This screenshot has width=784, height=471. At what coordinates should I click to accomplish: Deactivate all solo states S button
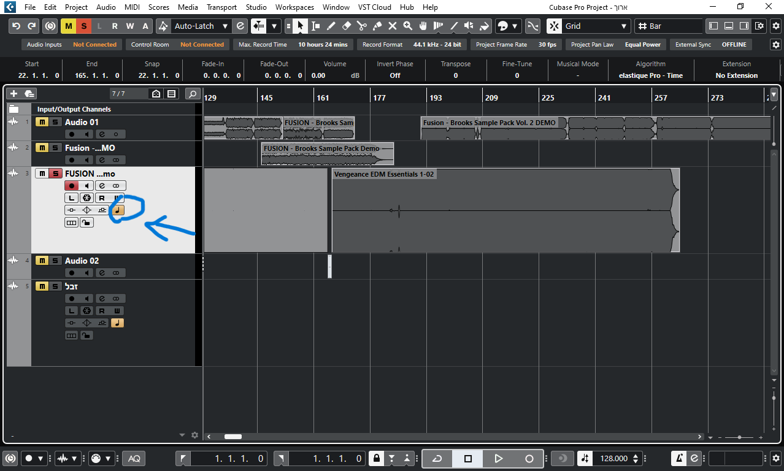[83, 26]
